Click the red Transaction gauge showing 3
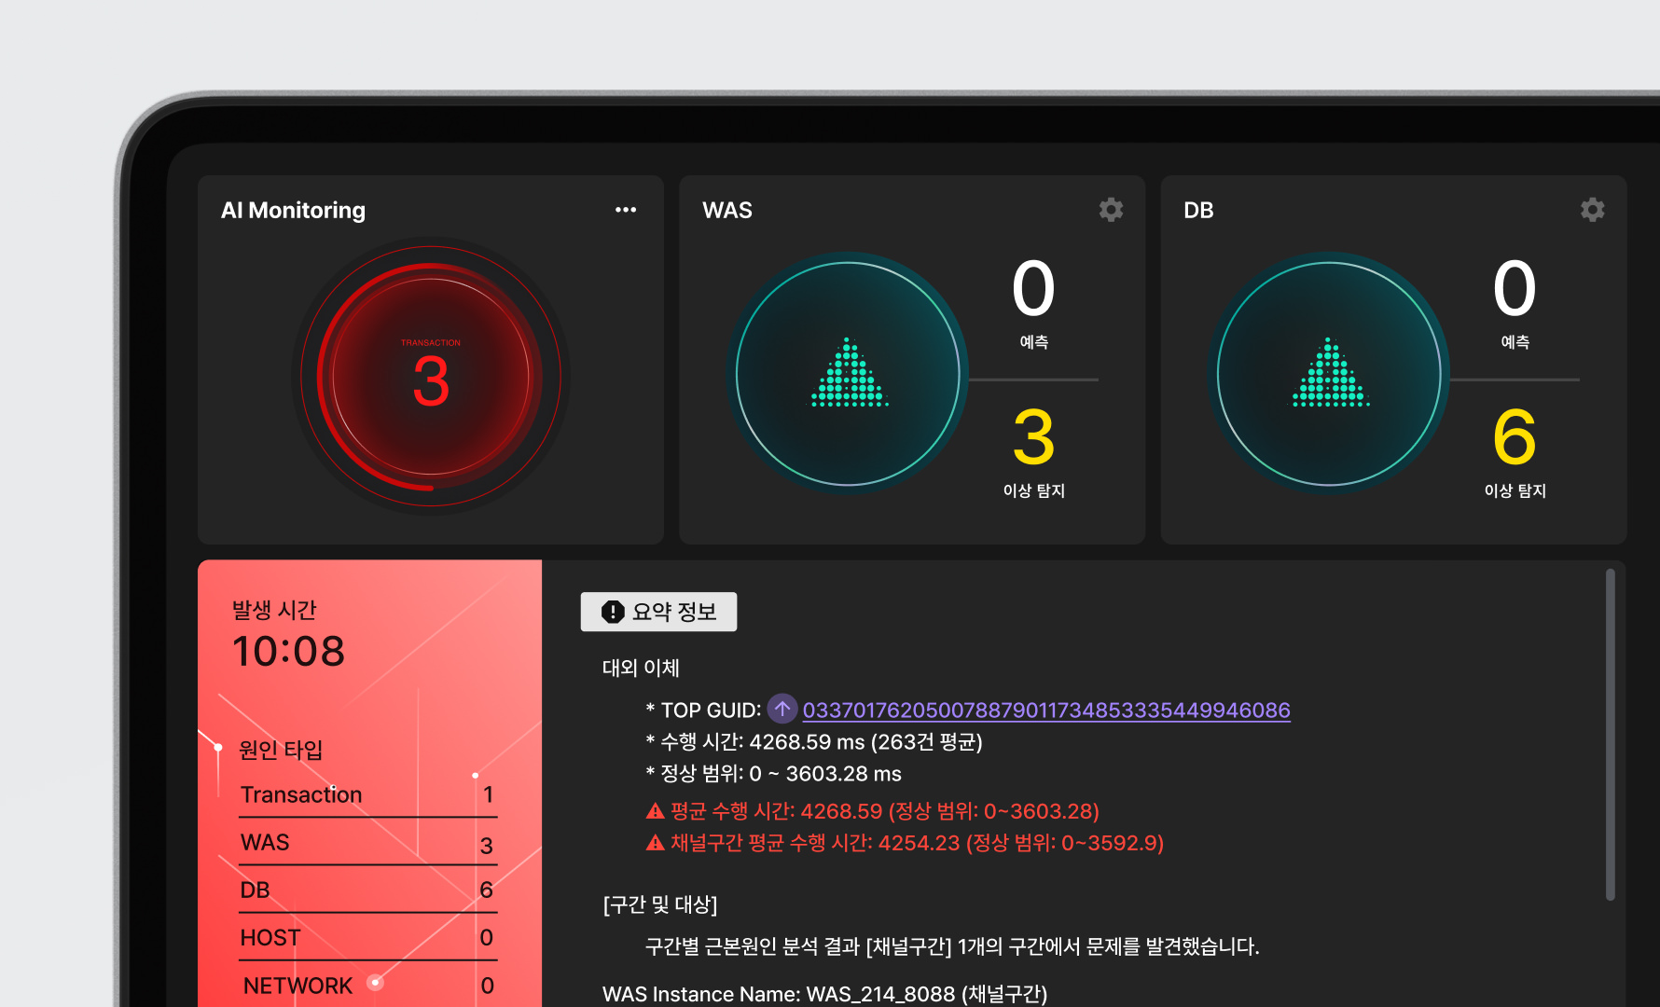 pos(431,377)
